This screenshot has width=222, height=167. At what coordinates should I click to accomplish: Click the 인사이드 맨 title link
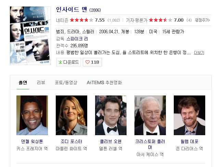tap(71, 10)
